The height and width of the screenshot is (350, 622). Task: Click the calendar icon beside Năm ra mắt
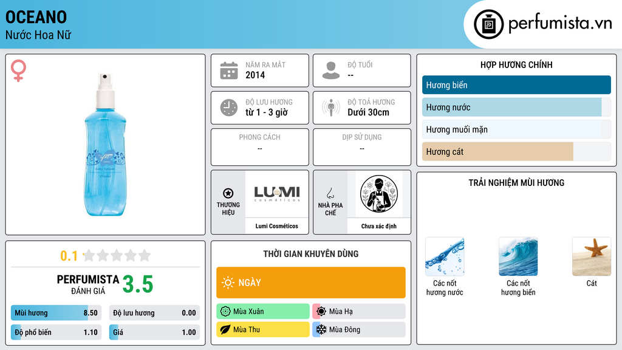pos(229,70)
